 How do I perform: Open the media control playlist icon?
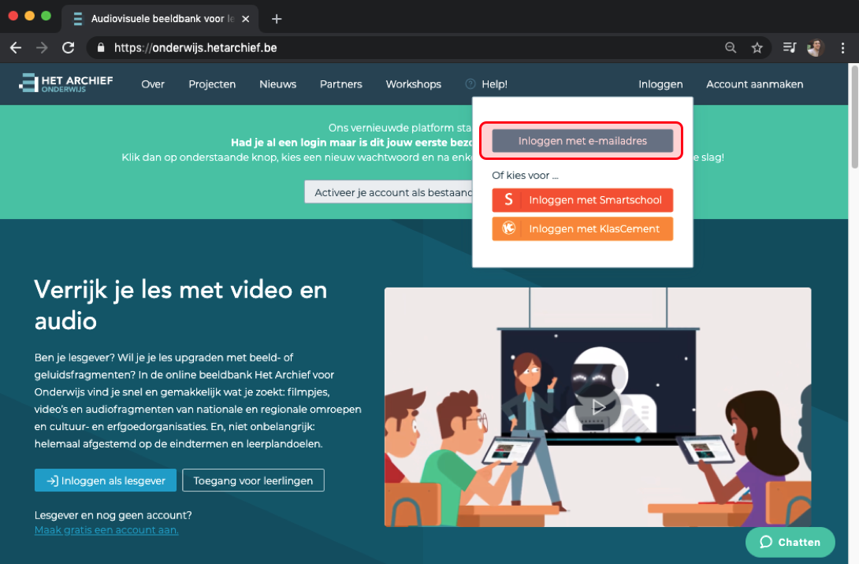click(789, 48)
